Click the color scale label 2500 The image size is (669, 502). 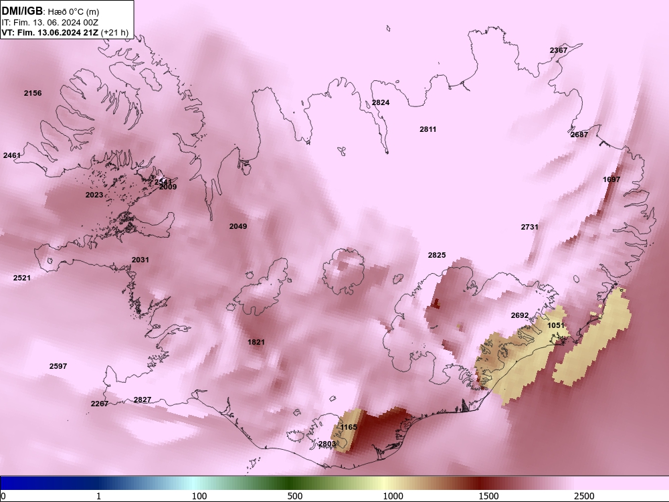(584, 496)
